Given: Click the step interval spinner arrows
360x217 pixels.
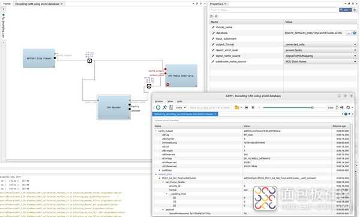Looking at the screenshot, I should coord(337,107).
